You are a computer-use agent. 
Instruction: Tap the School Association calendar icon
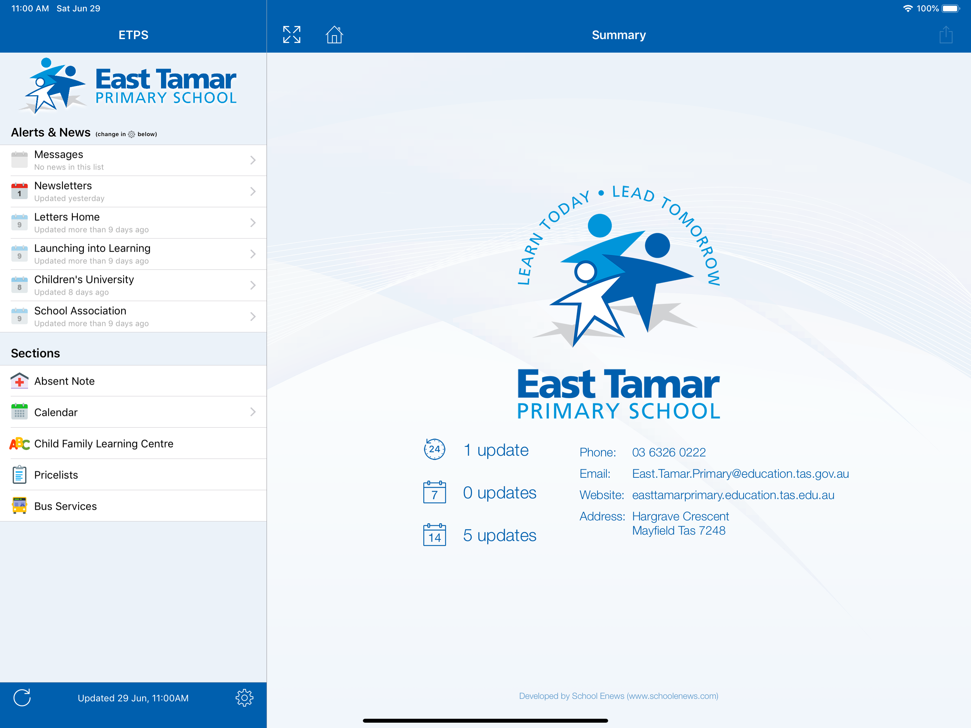coord(19,316)
